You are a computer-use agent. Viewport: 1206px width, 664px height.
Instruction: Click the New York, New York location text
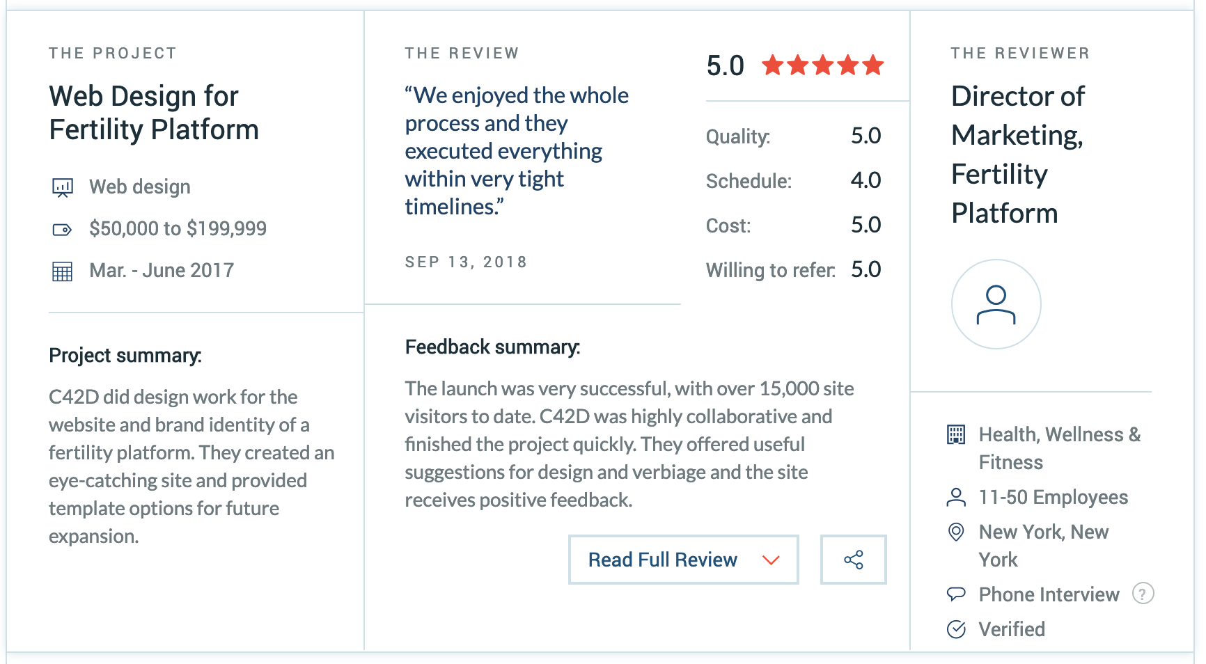coord(1043,546)
